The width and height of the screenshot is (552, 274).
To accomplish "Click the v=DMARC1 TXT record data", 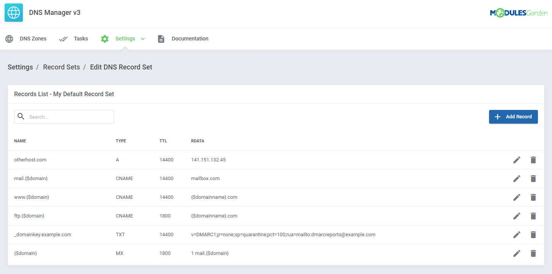I will 283,235.
